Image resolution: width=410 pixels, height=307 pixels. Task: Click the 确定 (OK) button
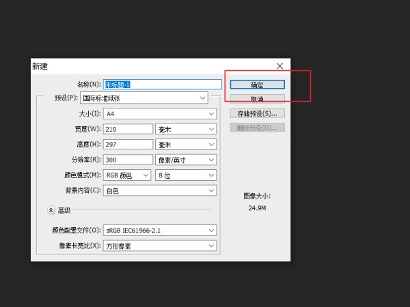257,85
